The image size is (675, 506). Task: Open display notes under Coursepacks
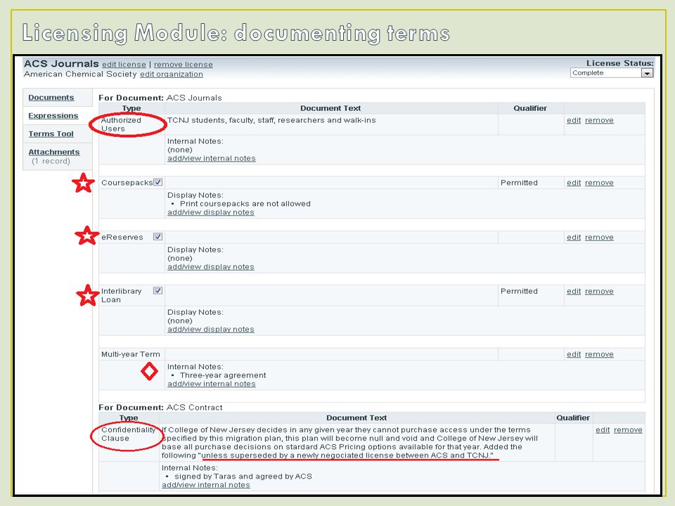pyautogui.click(x=210, y=212)
